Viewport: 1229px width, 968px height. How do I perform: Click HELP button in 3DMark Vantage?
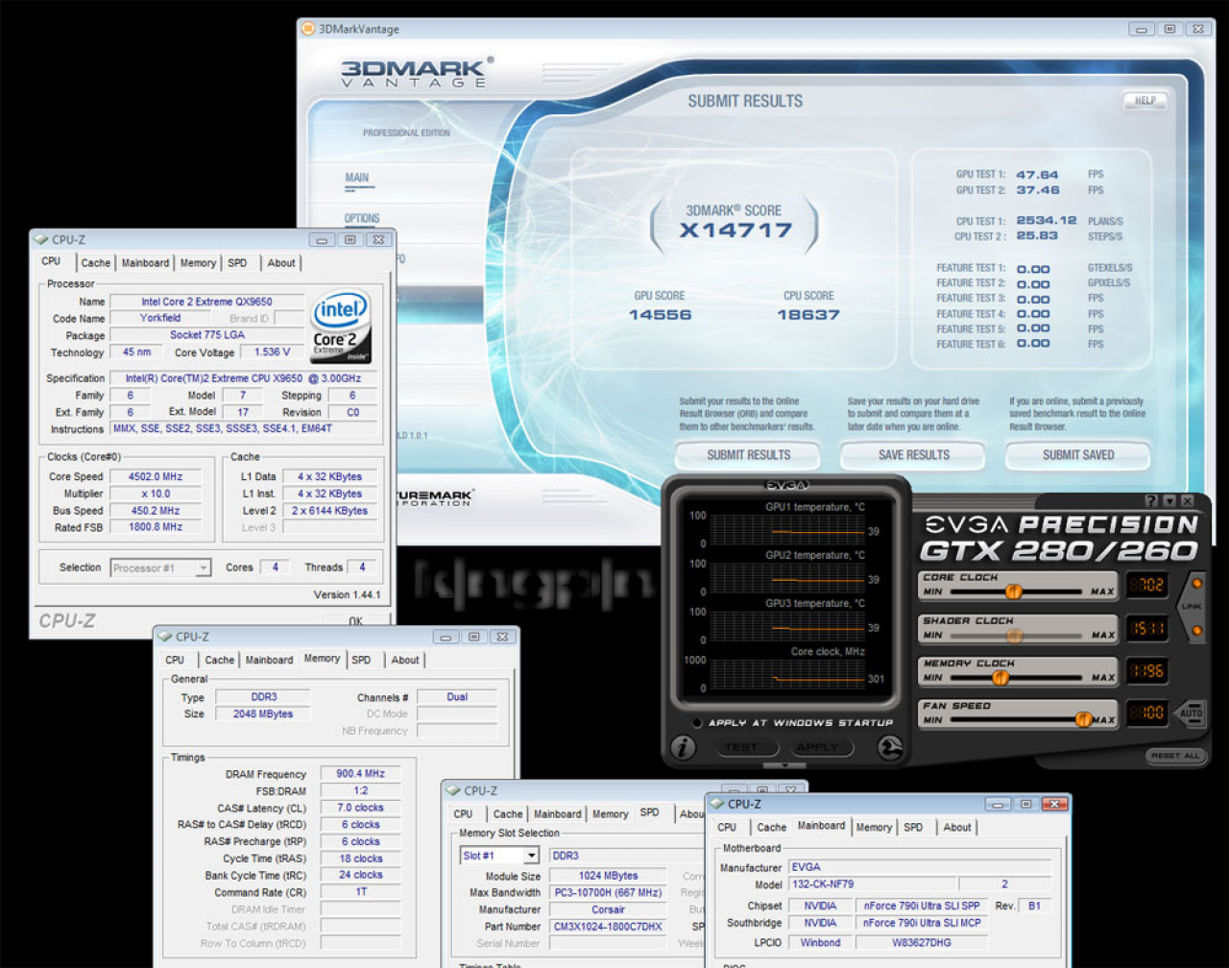(x=1145, y=100)
